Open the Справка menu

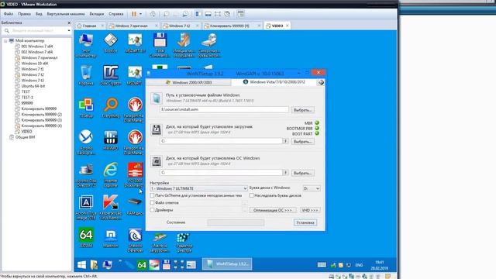[116, 14]
